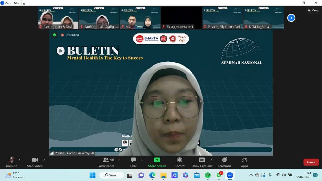This screenshot has height=181, width=322.
Task: Click the green encryption shield icon
Action: (x=54, y=35)
